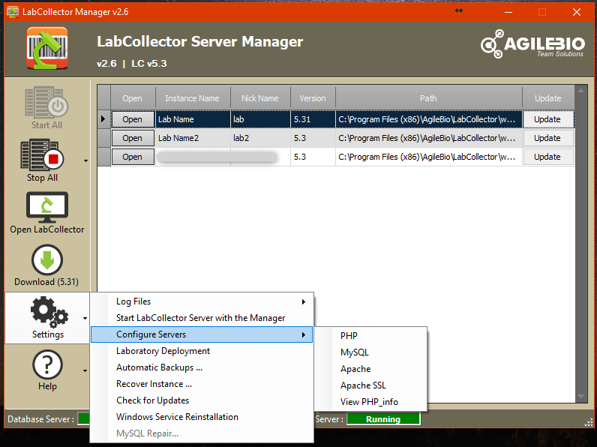
Task: Click the window resize grip at bottom-right corner
Action: (589, 421)
